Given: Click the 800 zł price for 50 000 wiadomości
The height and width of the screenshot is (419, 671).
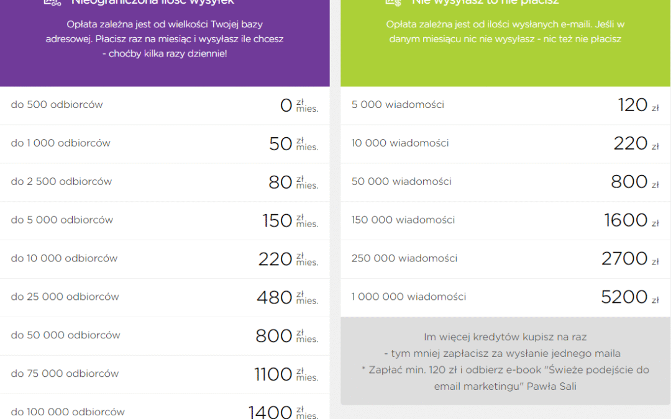Looking at the screenshot, I should click(x=634, y=182).
